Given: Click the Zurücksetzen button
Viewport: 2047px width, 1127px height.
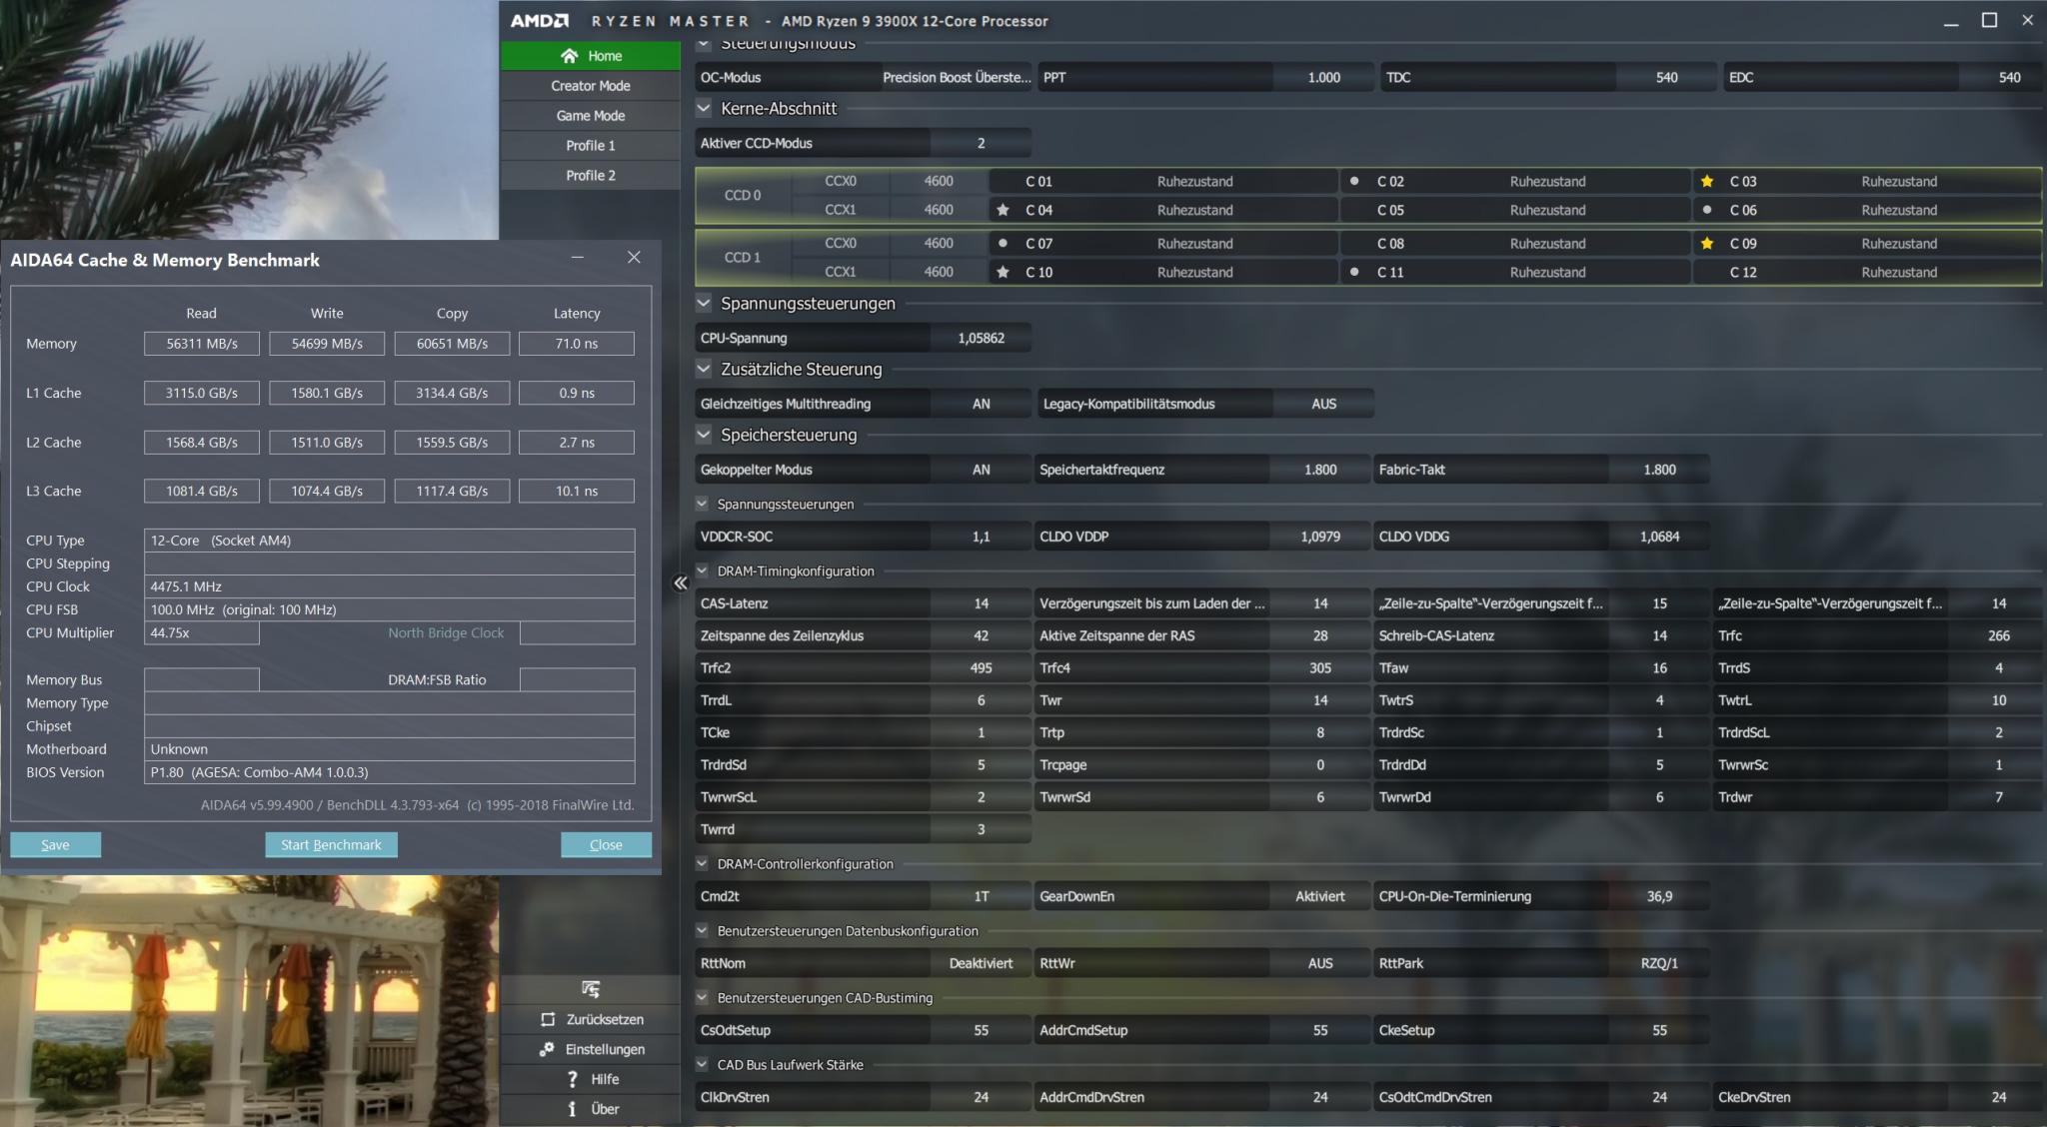Looking at the screenshot, I should point(591,1019).
